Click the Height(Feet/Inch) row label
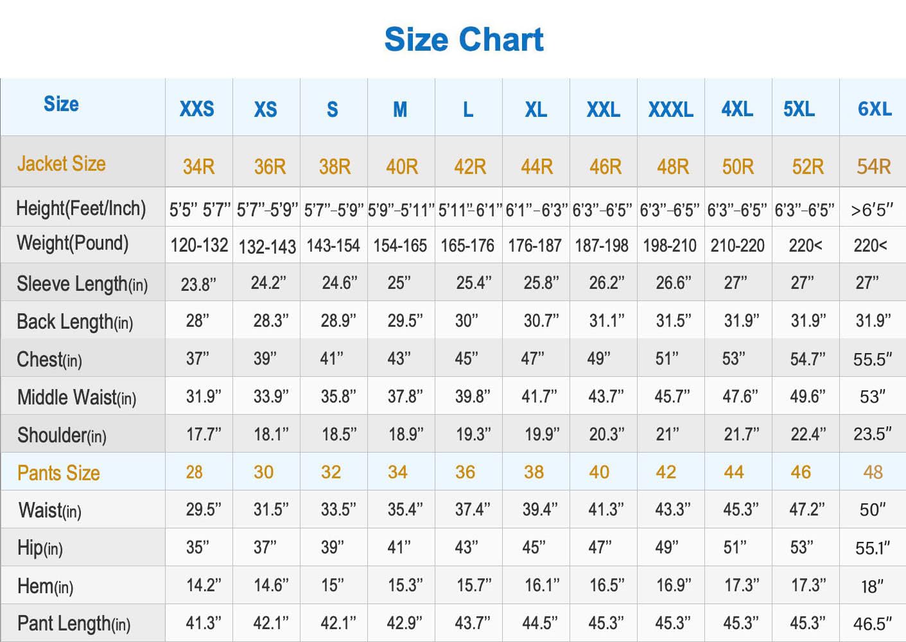This screenshot has height=642, width=906. (x=81, y=208)
